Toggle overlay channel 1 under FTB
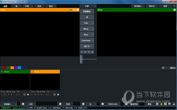The height and width of the screenshot is (110, 177). 82,52
